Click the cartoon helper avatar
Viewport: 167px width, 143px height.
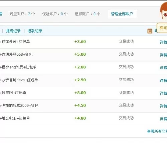click(164, 11)
